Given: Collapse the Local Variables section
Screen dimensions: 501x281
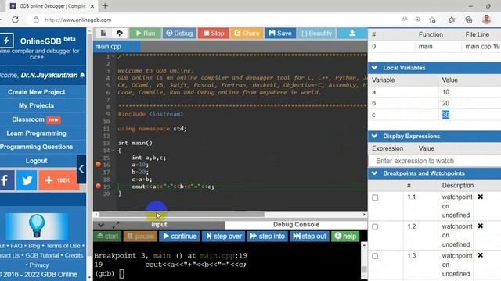Looking at the screenshot, I should pos(375,68).
